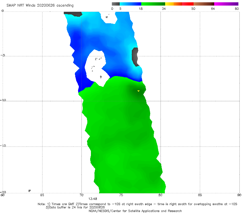This screenshot has width=242, height=213.
Task: Click the colorbar label '34'
Action: click(x=164, y=9)
